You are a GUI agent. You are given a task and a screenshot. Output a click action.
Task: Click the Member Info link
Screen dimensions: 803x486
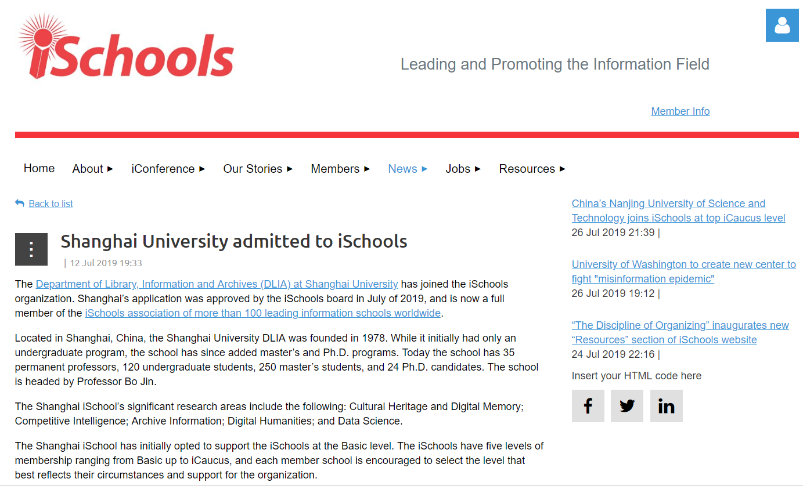(x=680, y=111)
